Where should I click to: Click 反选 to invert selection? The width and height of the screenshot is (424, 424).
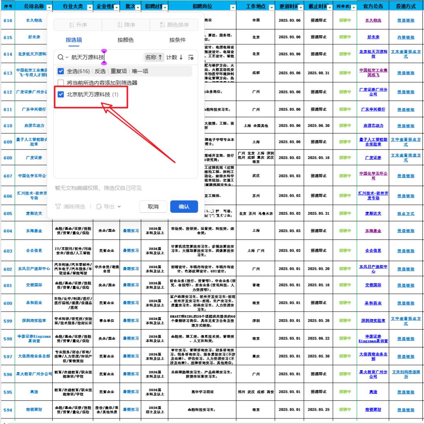coord(100,71)
